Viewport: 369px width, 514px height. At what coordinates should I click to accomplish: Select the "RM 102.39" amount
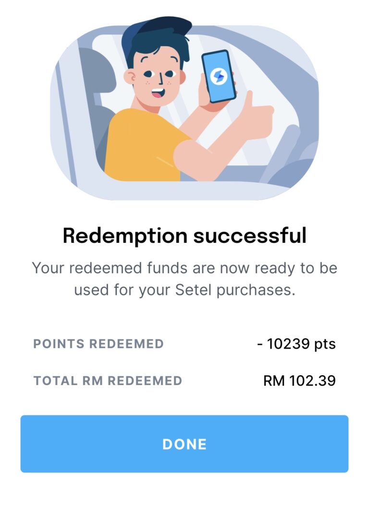click(x=299, y=381)
